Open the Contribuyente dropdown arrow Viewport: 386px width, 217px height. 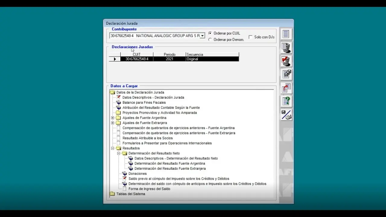(x=203, y=36)
